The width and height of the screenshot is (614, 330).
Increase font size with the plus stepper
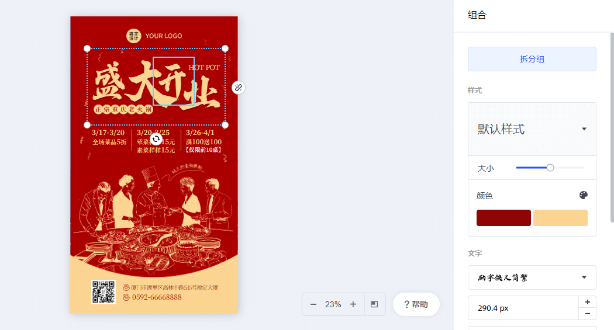click(587, 302)
